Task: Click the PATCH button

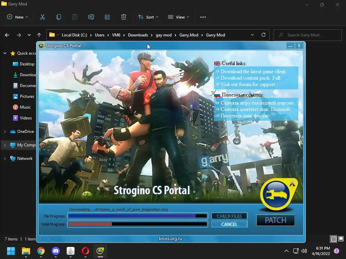Action: click(x=275, y=220)
